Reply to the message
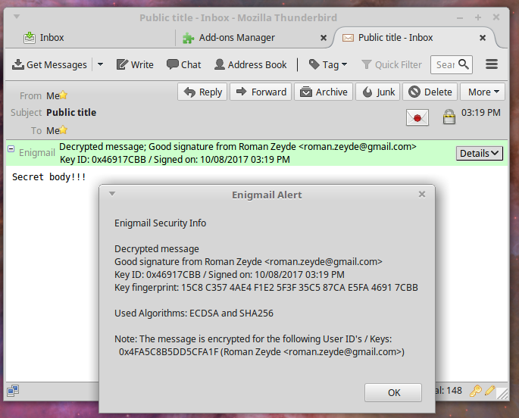This screenshot has width=519, height=418. click(x=202, y=92)
